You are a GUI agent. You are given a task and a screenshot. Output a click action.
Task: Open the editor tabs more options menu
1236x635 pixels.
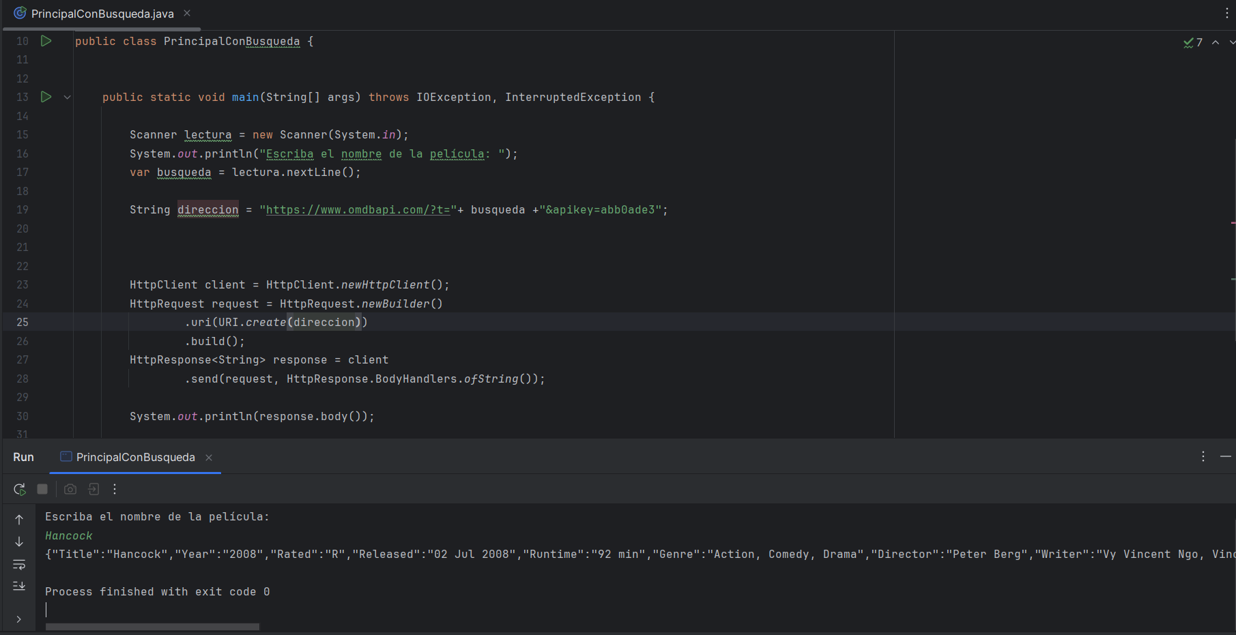[x=1226, y=13]
